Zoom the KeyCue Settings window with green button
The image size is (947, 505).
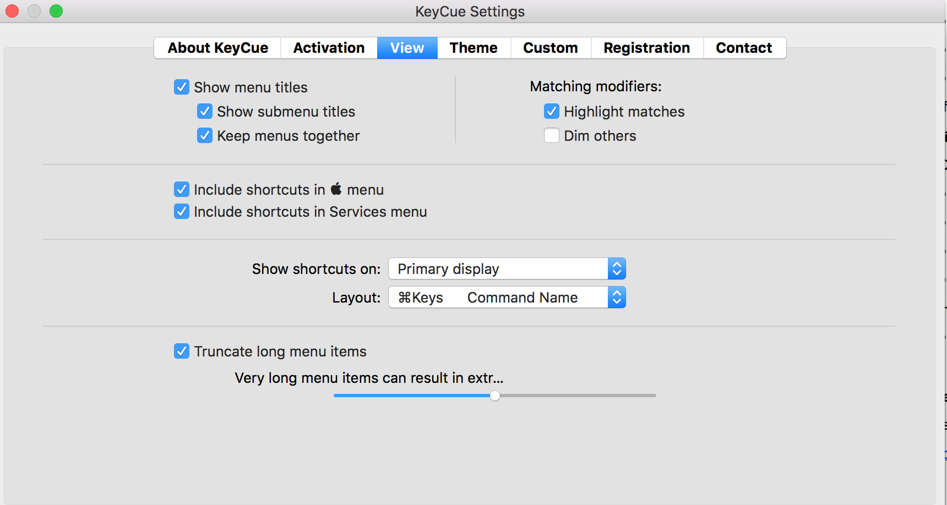point(56,11)
